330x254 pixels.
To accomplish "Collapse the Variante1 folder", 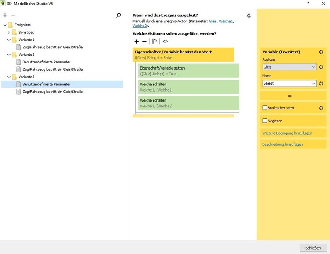I will (x=9, y=40).
